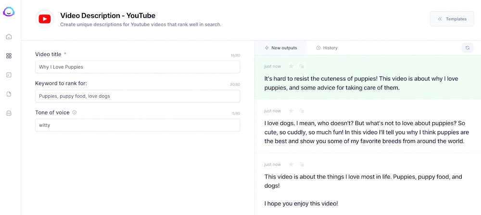Screen dimensions: 481x215
Task: Click the Tone of voice info icon
Action: pyautogui.click(x=75, y=113)
